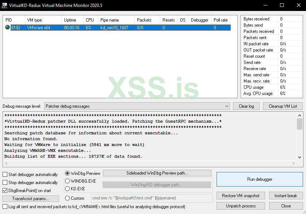Click the 00:00:16 uptime cell
The image size is (306, 214).
(x=72, y=27)
